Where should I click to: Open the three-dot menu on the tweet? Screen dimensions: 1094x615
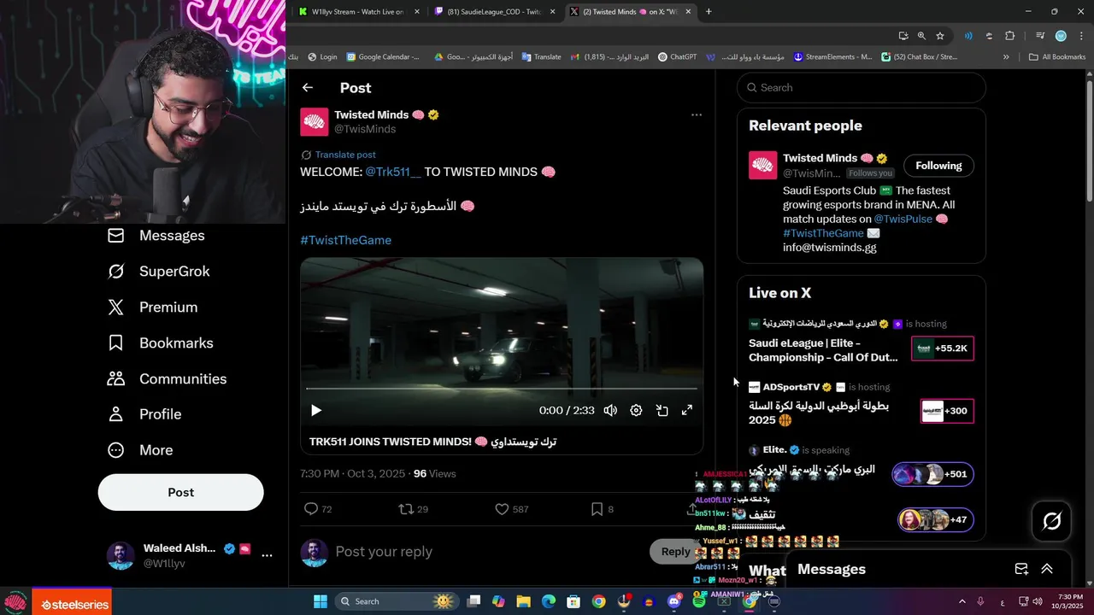pos(697,114)
